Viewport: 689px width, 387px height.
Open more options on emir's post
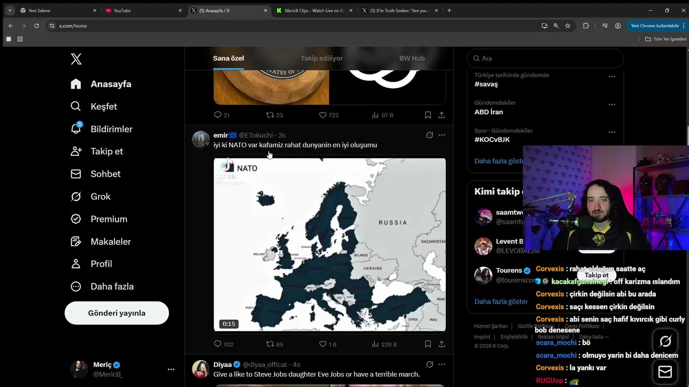pyautogui.click(x=441, y=135)
